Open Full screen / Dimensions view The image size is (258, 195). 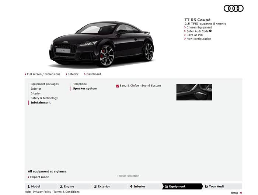coord(43,74)
